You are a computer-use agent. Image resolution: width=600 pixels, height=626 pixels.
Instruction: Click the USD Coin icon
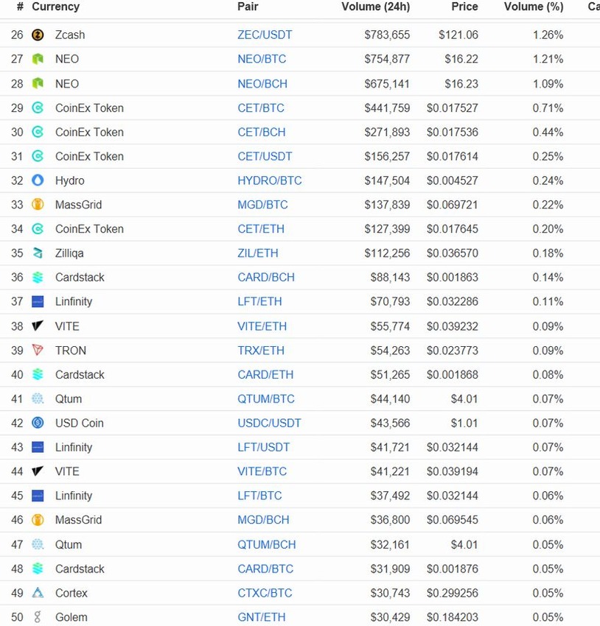click(38, 423)
